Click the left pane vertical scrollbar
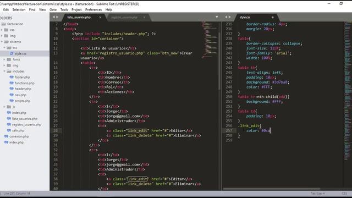 (219, 61)
